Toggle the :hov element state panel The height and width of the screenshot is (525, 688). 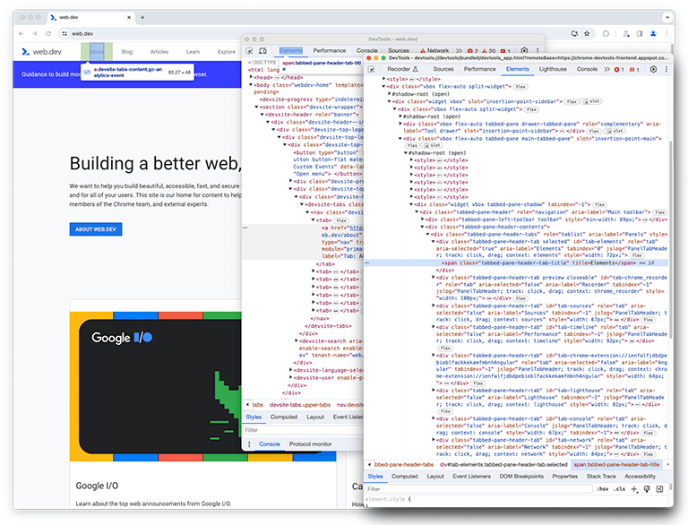point(603,489)
